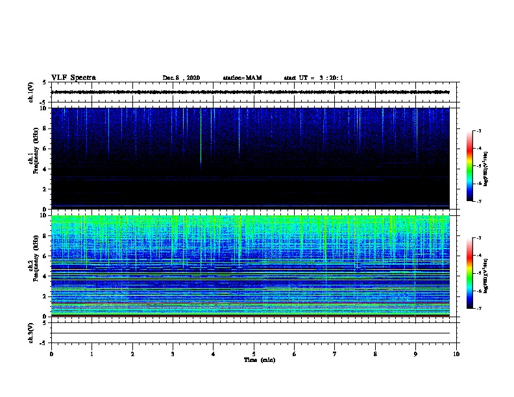Click ch.2 frequency tick label "10"
Screen dimensions: 514x397
coord(43,215)
